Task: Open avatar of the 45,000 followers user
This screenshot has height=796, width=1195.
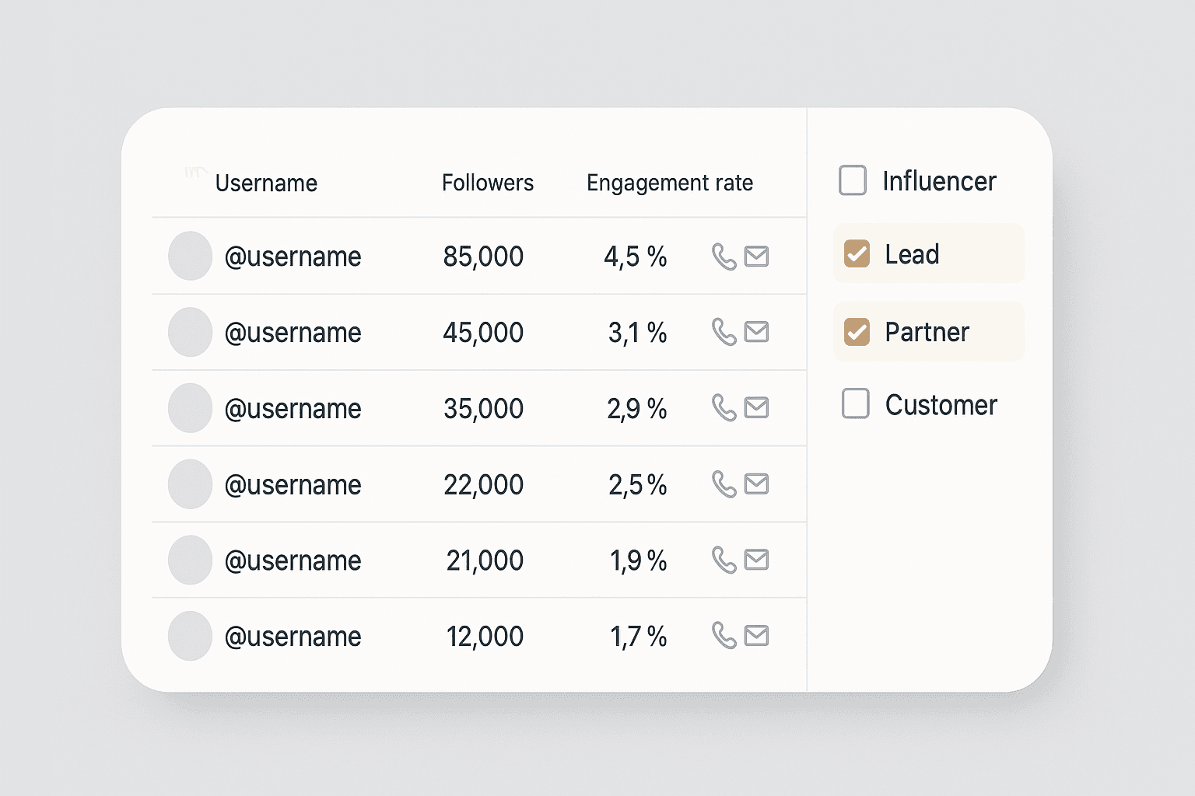Action: 190,332
